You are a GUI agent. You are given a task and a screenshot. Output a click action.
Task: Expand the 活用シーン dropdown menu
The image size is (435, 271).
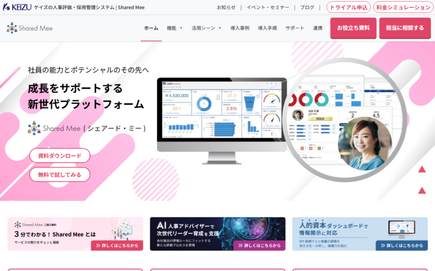pos(206,28)
